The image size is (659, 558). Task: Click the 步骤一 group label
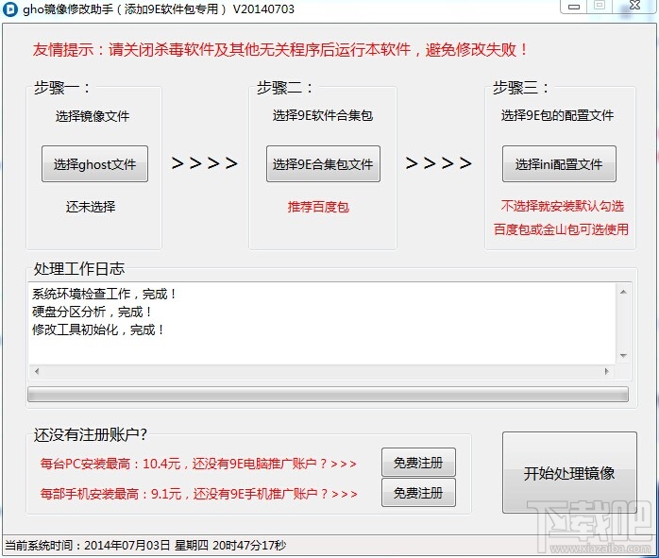pos(61,88)
